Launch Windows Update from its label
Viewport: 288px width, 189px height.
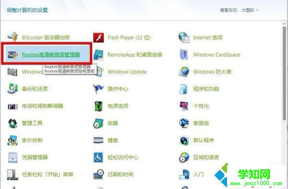[127, 72]
